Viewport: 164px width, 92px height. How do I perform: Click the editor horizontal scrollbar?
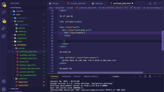(x=100, y=73)
